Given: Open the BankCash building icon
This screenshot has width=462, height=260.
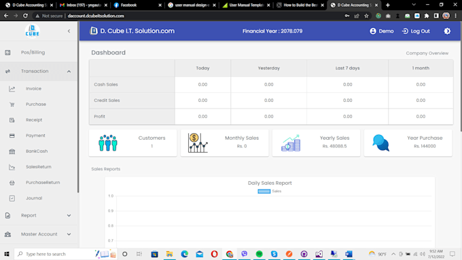Looking at the screenshot, I should [x=12, y=151].
